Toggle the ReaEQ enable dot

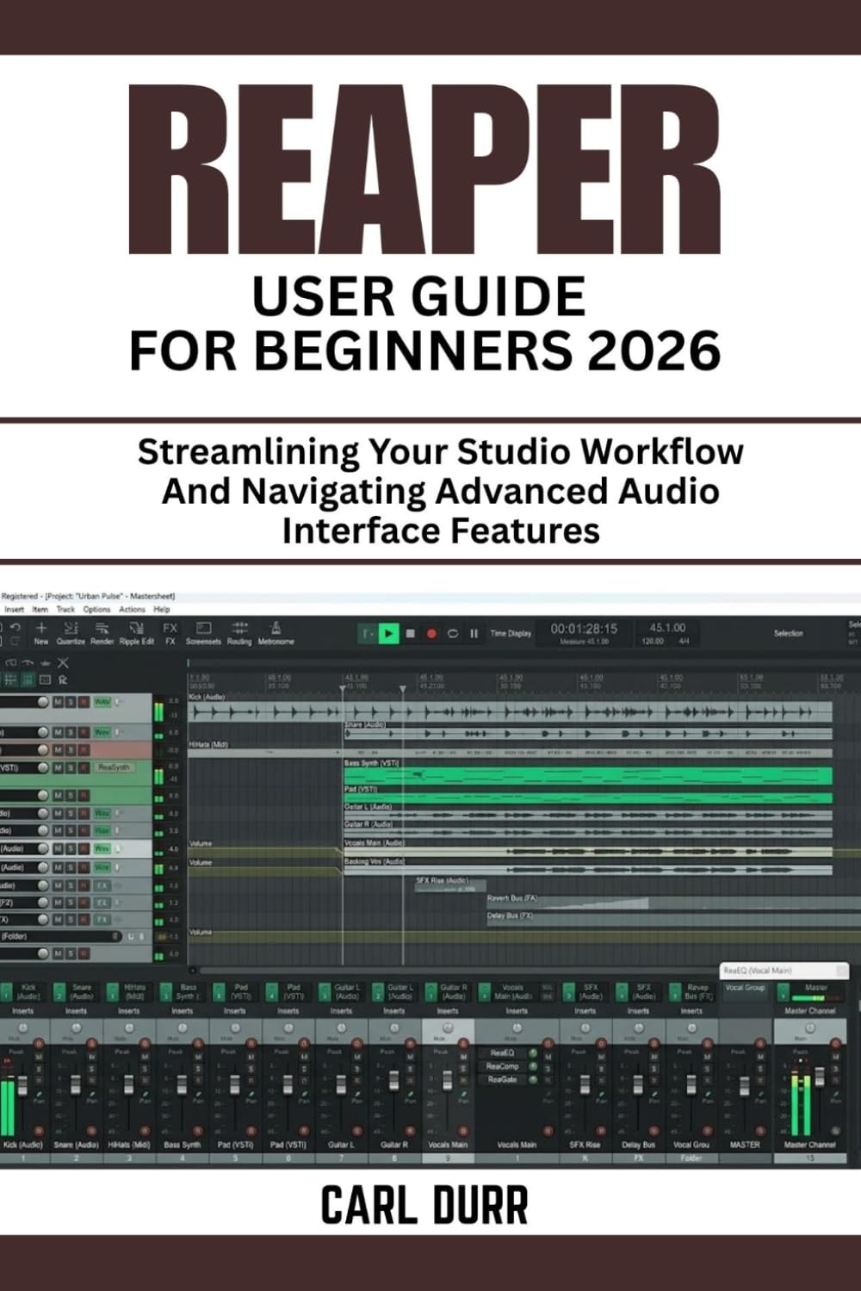click(534, 1052)
